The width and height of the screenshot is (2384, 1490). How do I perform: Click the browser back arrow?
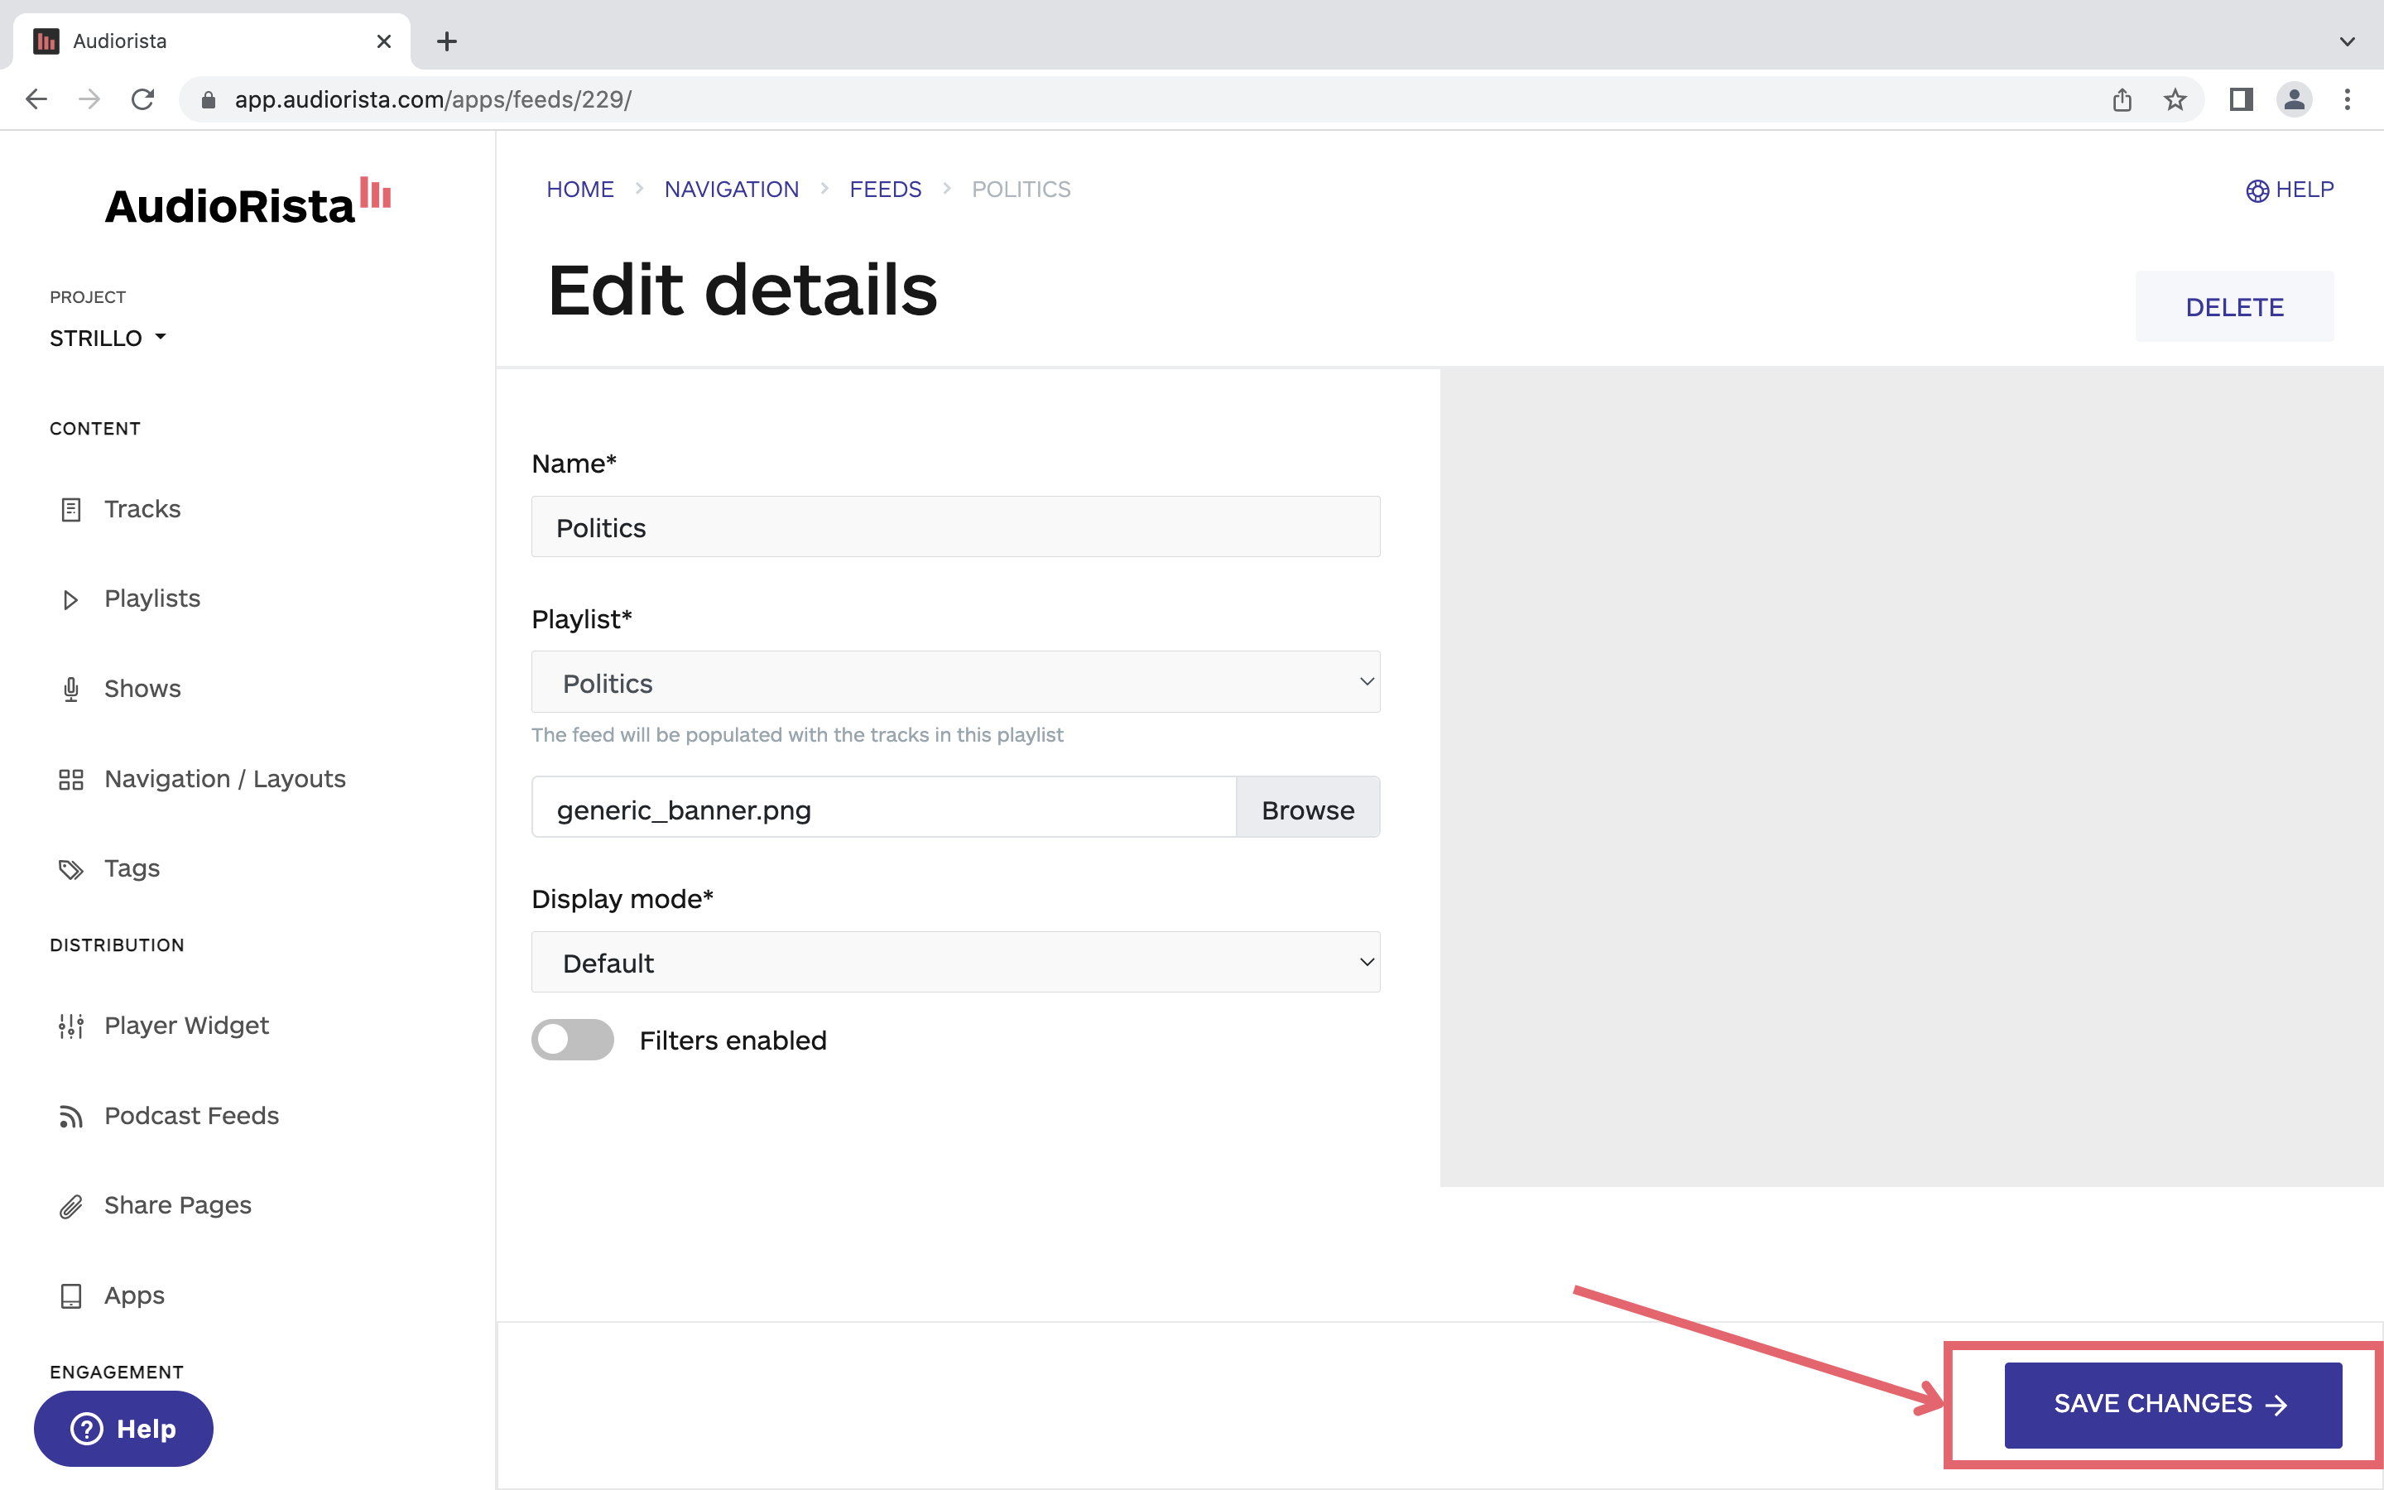[36, 99]
